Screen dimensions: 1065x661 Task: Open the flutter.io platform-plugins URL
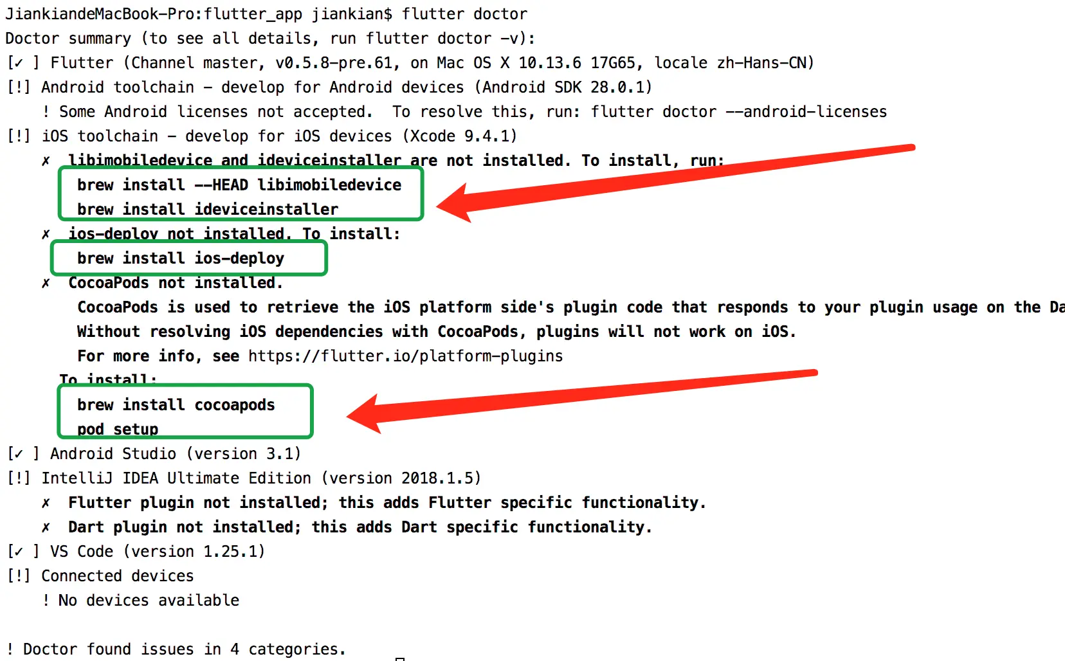[x=406, y=356]
